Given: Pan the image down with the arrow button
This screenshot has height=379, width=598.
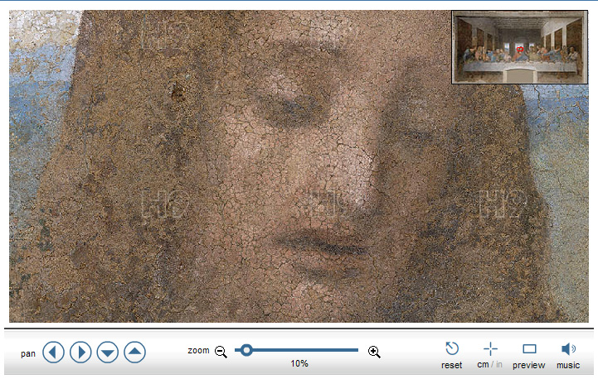Looking at the screenshot, I should coord(108,352).
